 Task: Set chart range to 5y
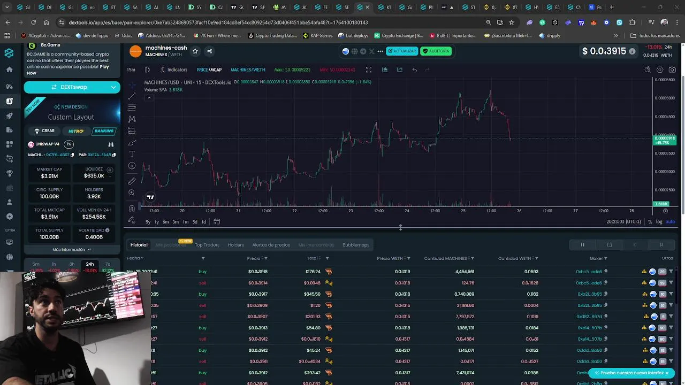pyautogui.click(x=148, y=222)
